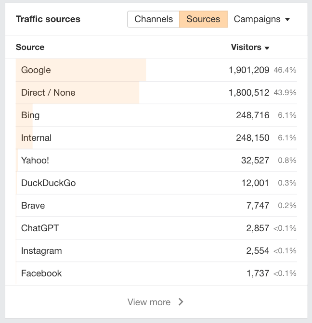Screen dimensions: 312x323
Task: Click the Google source row
Action: coord(36,70)
